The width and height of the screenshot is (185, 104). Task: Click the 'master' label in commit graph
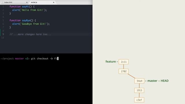coord(152,81)
